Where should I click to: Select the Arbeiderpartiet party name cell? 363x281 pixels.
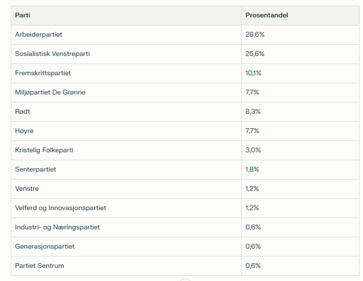39,35
